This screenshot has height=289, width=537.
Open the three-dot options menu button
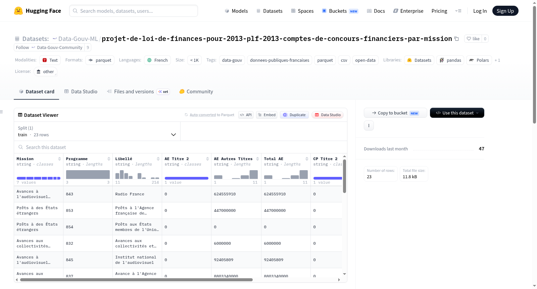click(369, 126)
